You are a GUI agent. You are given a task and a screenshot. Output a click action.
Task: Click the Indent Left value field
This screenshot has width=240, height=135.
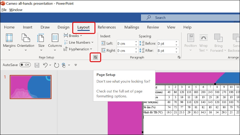(x=126, y=43)
